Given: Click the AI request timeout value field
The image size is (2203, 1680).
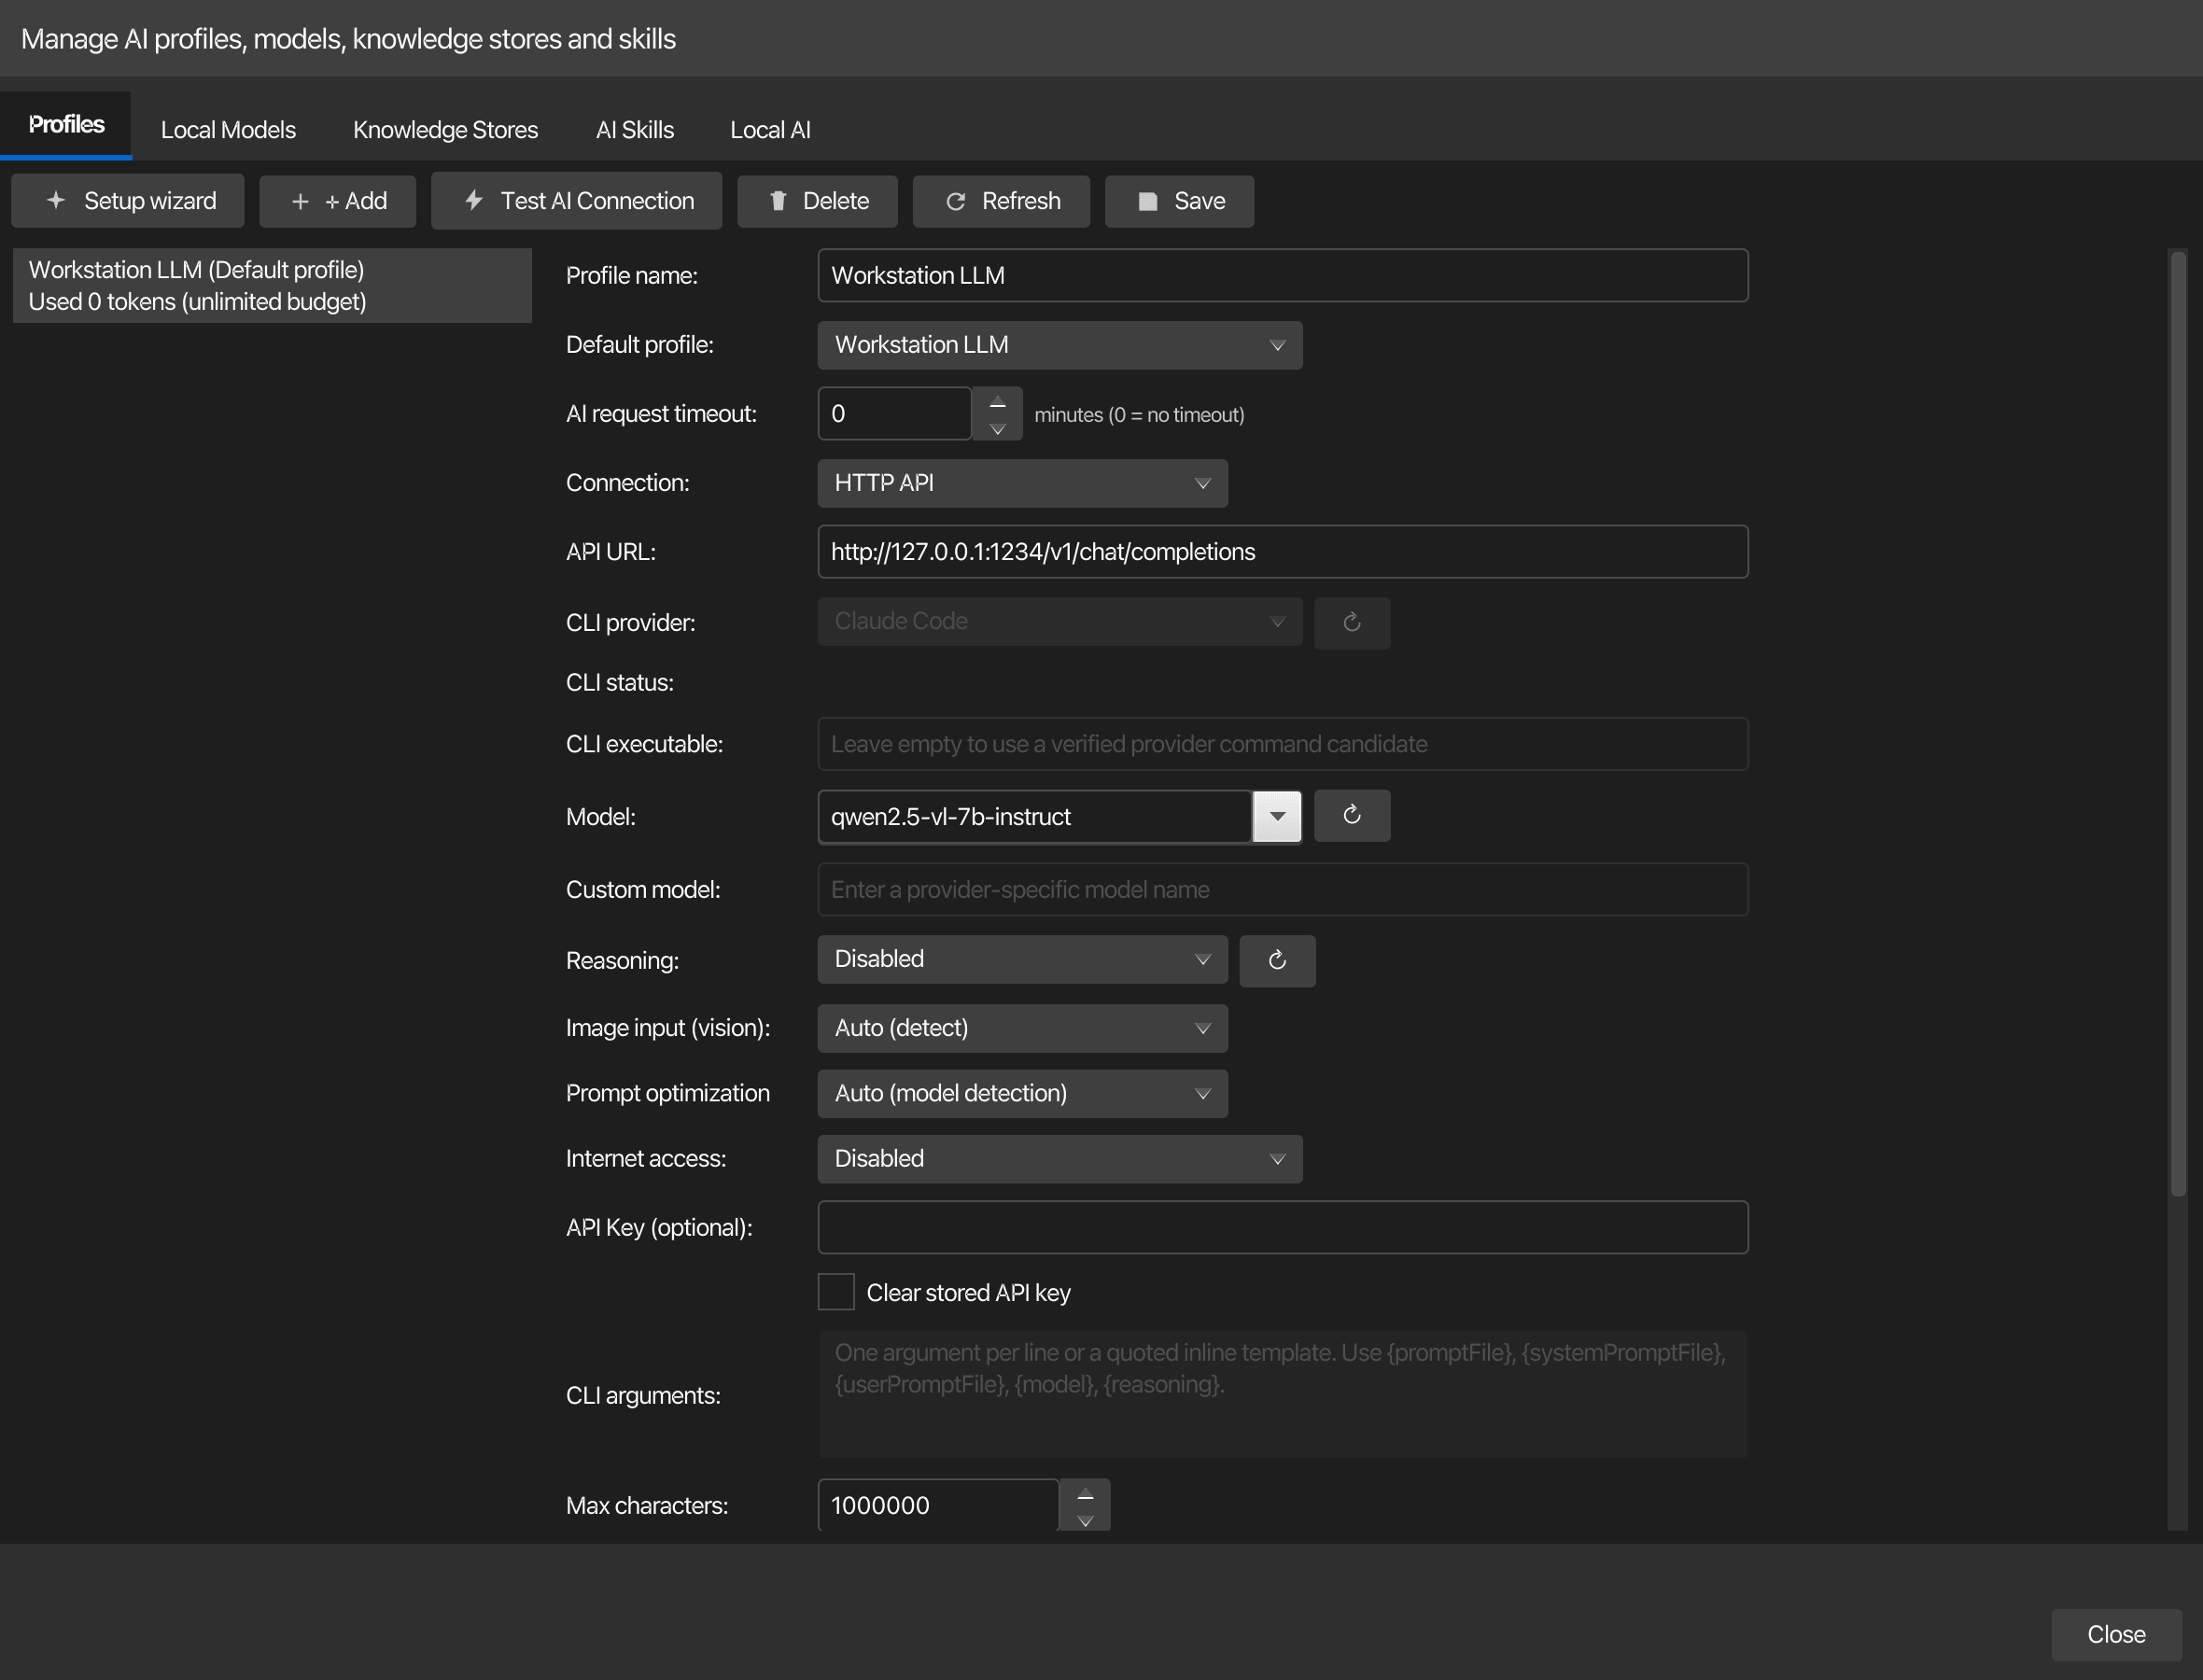Looking at the screenshot, I should 895,414.
